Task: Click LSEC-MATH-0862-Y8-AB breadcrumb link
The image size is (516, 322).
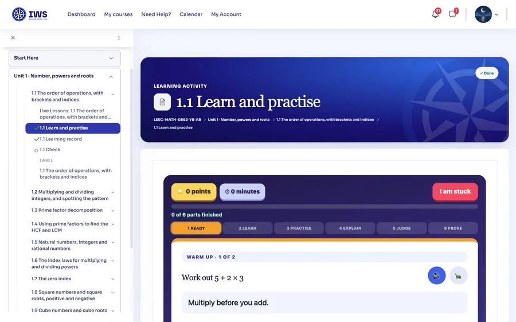Action: pyautogui.click(x=177, y=120)
